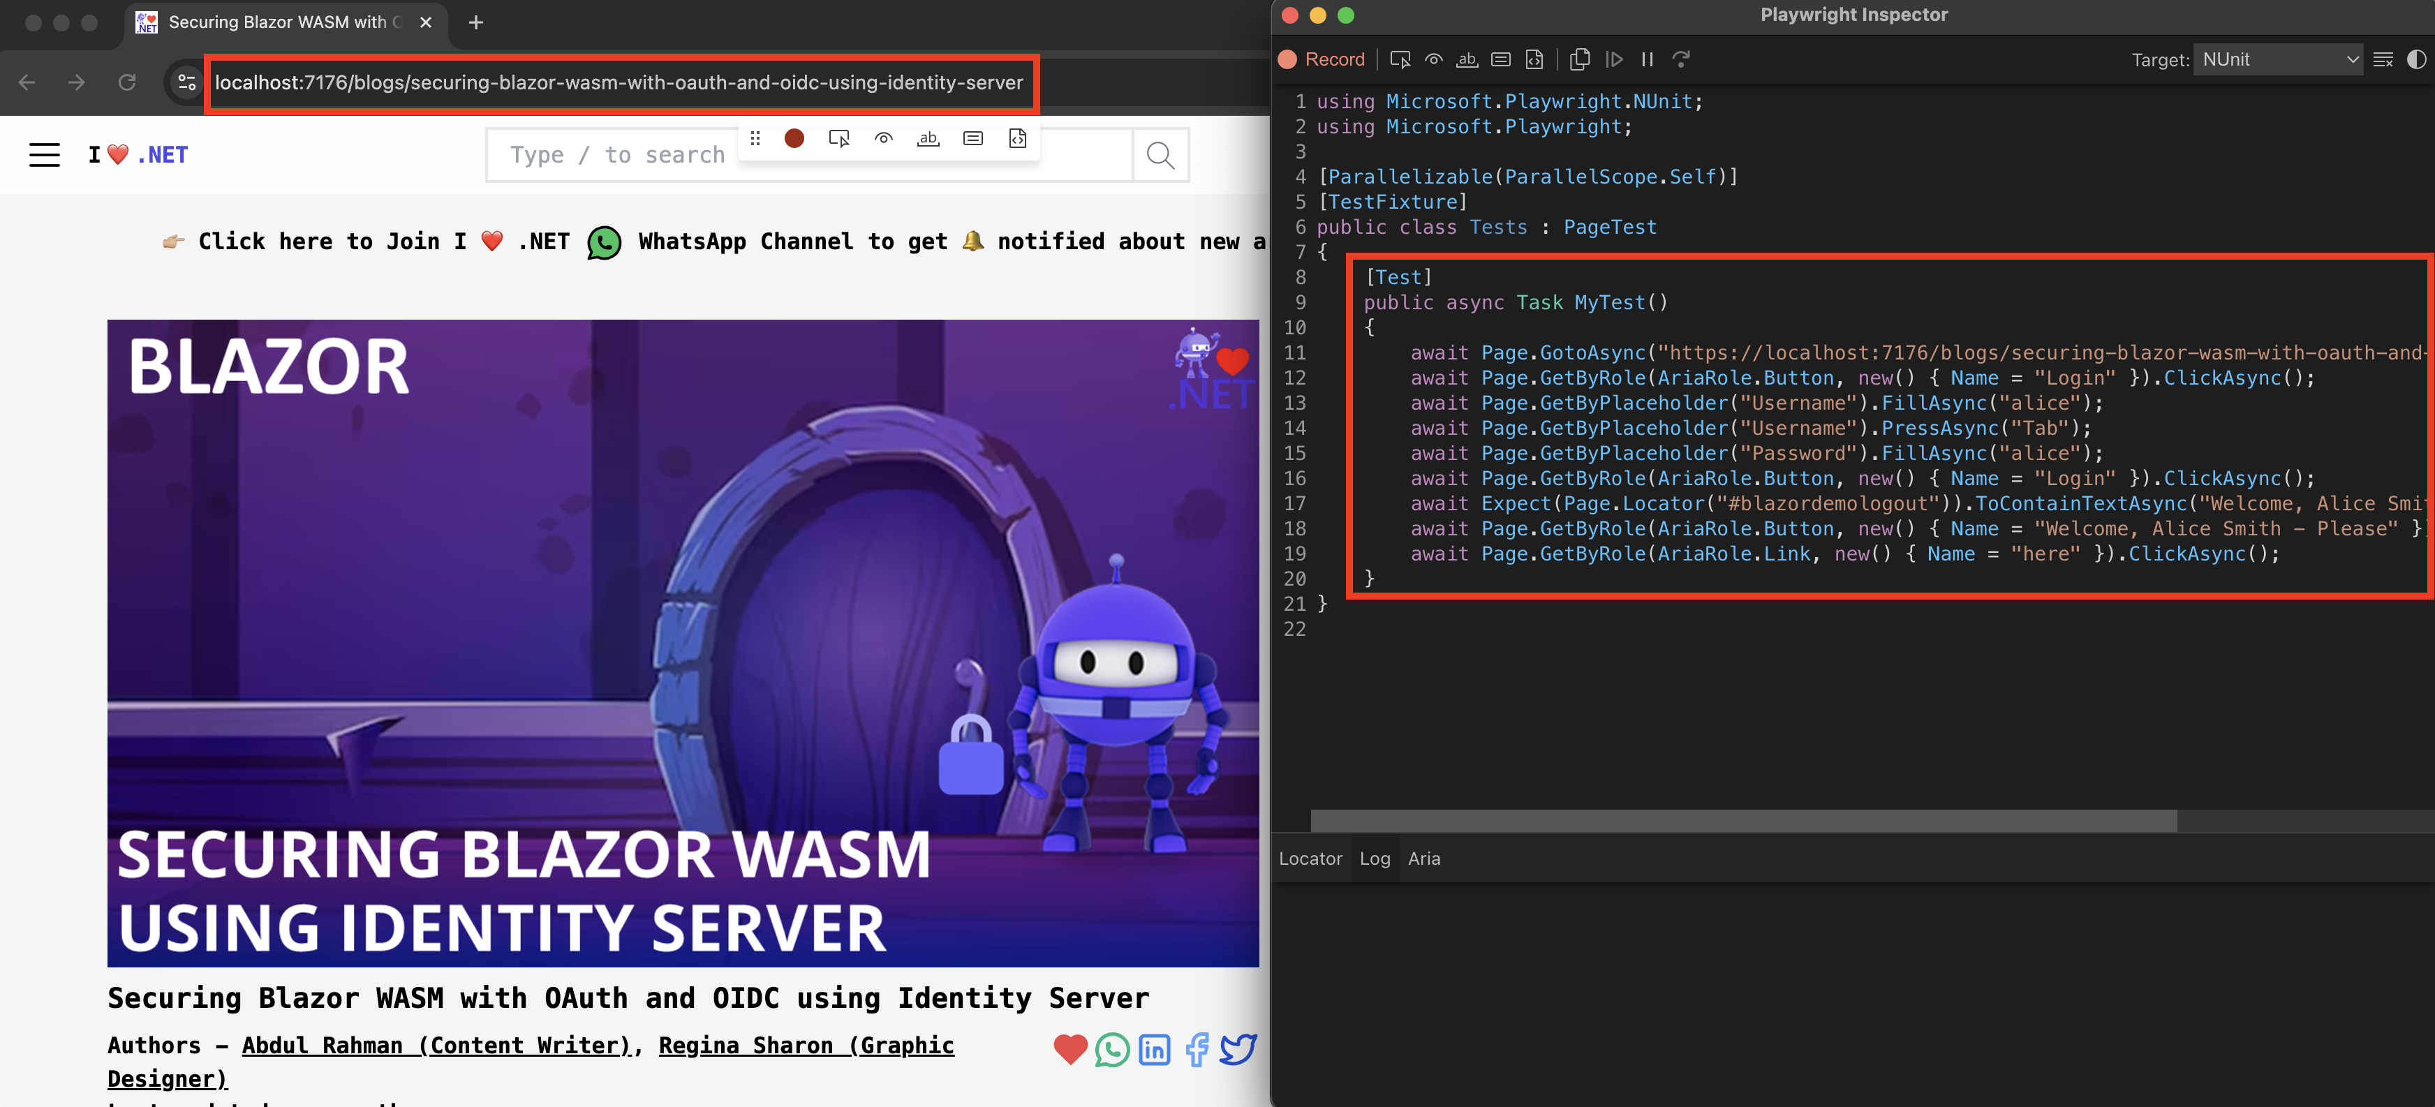
Task: Open Regina Sharon (Graphic Designer) author link
Action: click(x=531, y=1062)
